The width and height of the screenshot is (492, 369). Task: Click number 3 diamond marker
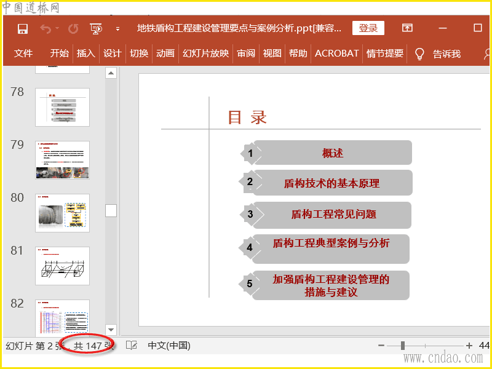pos(250,214)
